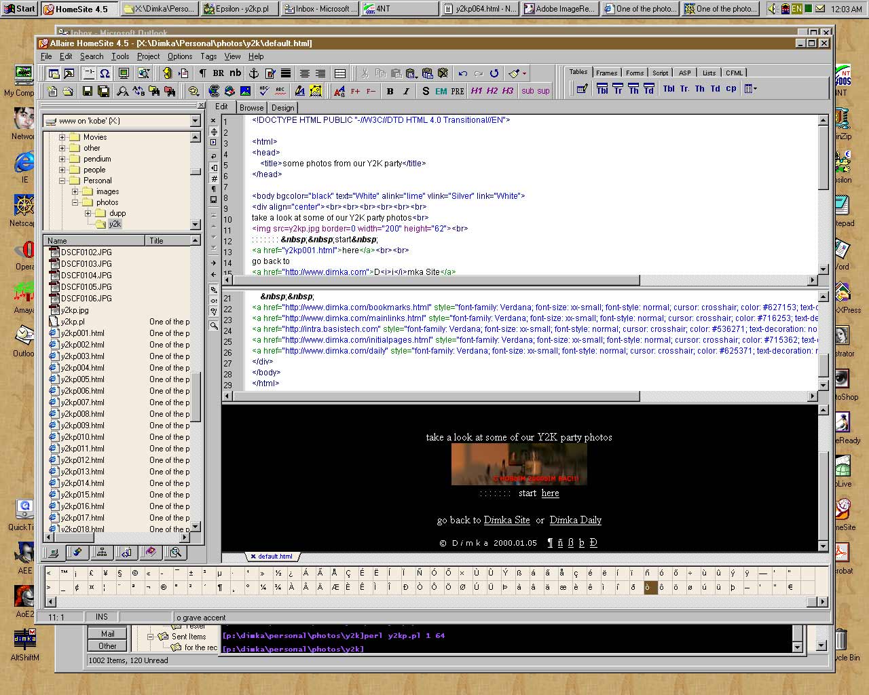Click the 'Dimka Daily' link in preview
Screen dimensions: 869x695
(x=575, y=520)
